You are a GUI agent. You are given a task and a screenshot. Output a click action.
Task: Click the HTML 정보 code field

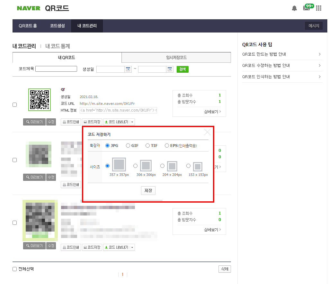pyautogui.click(x=119, y=110)
